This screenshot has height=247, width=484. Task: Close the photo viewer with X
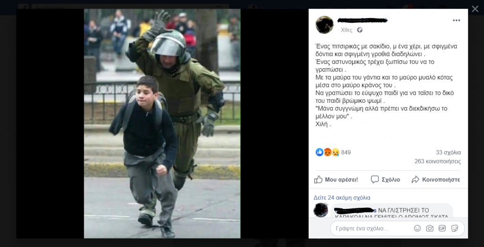[x=475, y=9]
